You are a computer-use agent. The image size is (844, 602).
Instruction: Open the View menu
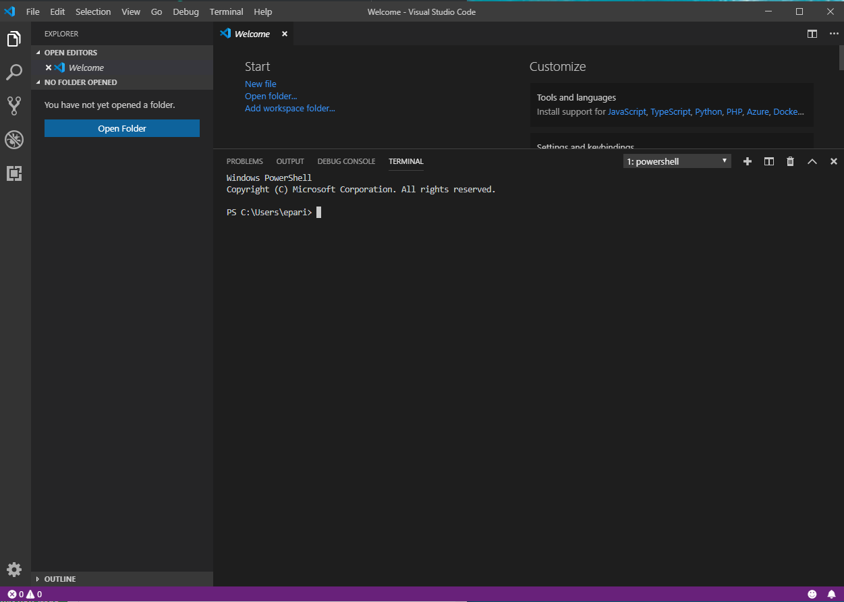coord(131,11)
